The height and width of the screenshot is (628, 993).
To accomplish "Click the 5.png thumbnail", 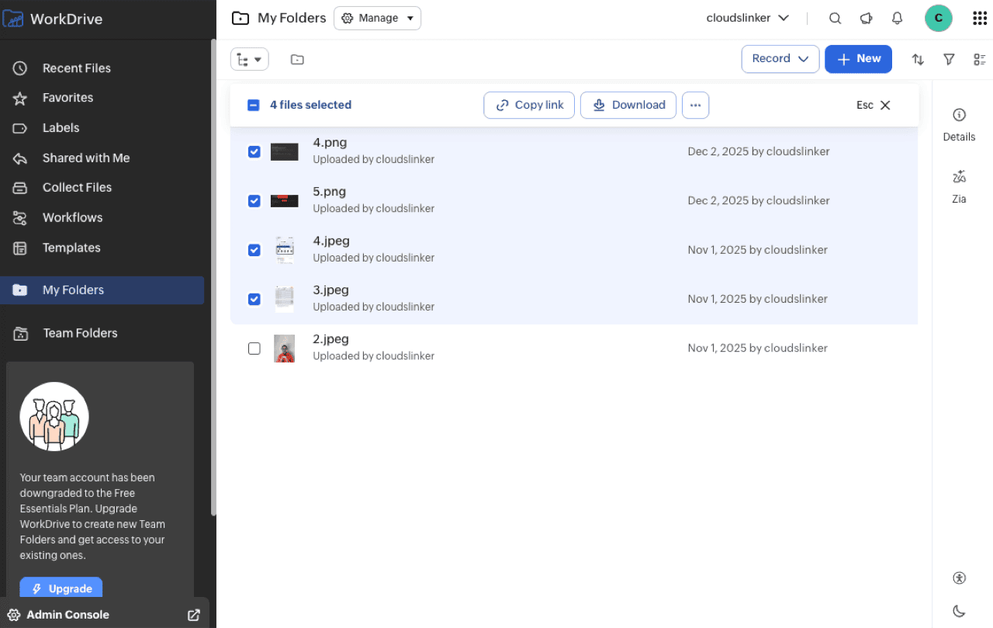I will click(284, 201).
